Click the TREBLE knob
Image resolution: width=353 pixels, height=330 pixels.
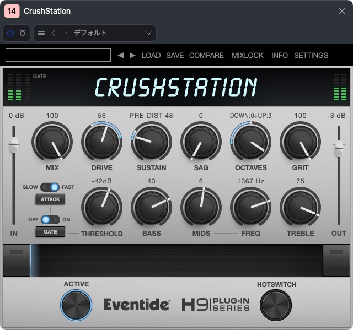point(300,207)
